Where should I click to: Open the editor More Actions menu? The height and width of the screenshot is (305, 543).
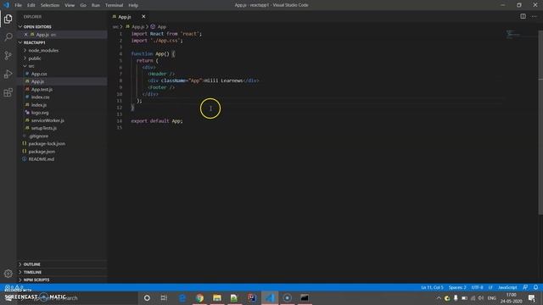(534, 16)
